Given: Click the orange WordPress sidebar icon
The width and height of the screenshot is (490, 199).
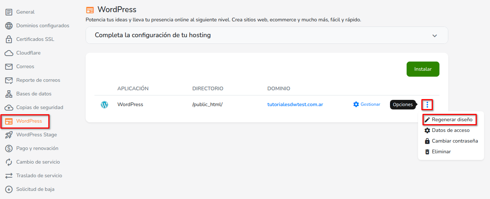Looking at the screenshot, I should tap(9, 121).
